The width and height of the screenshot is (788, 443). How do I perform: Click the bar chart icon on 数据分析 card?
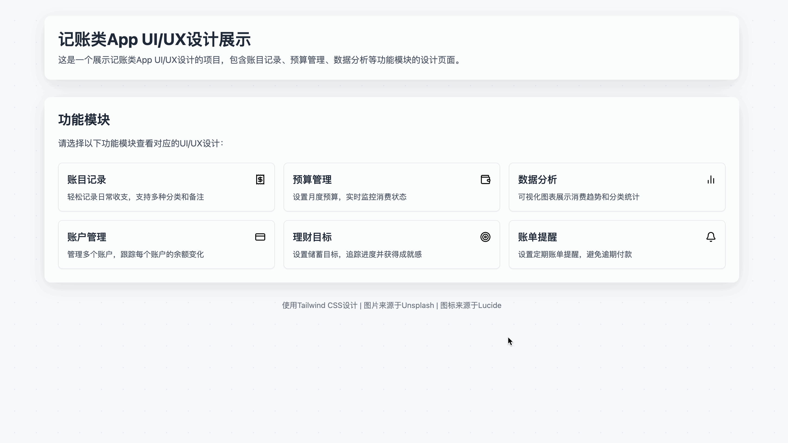tap(711, 179)
